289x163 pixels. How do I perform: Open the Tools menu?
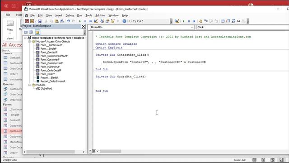point(89,15)
